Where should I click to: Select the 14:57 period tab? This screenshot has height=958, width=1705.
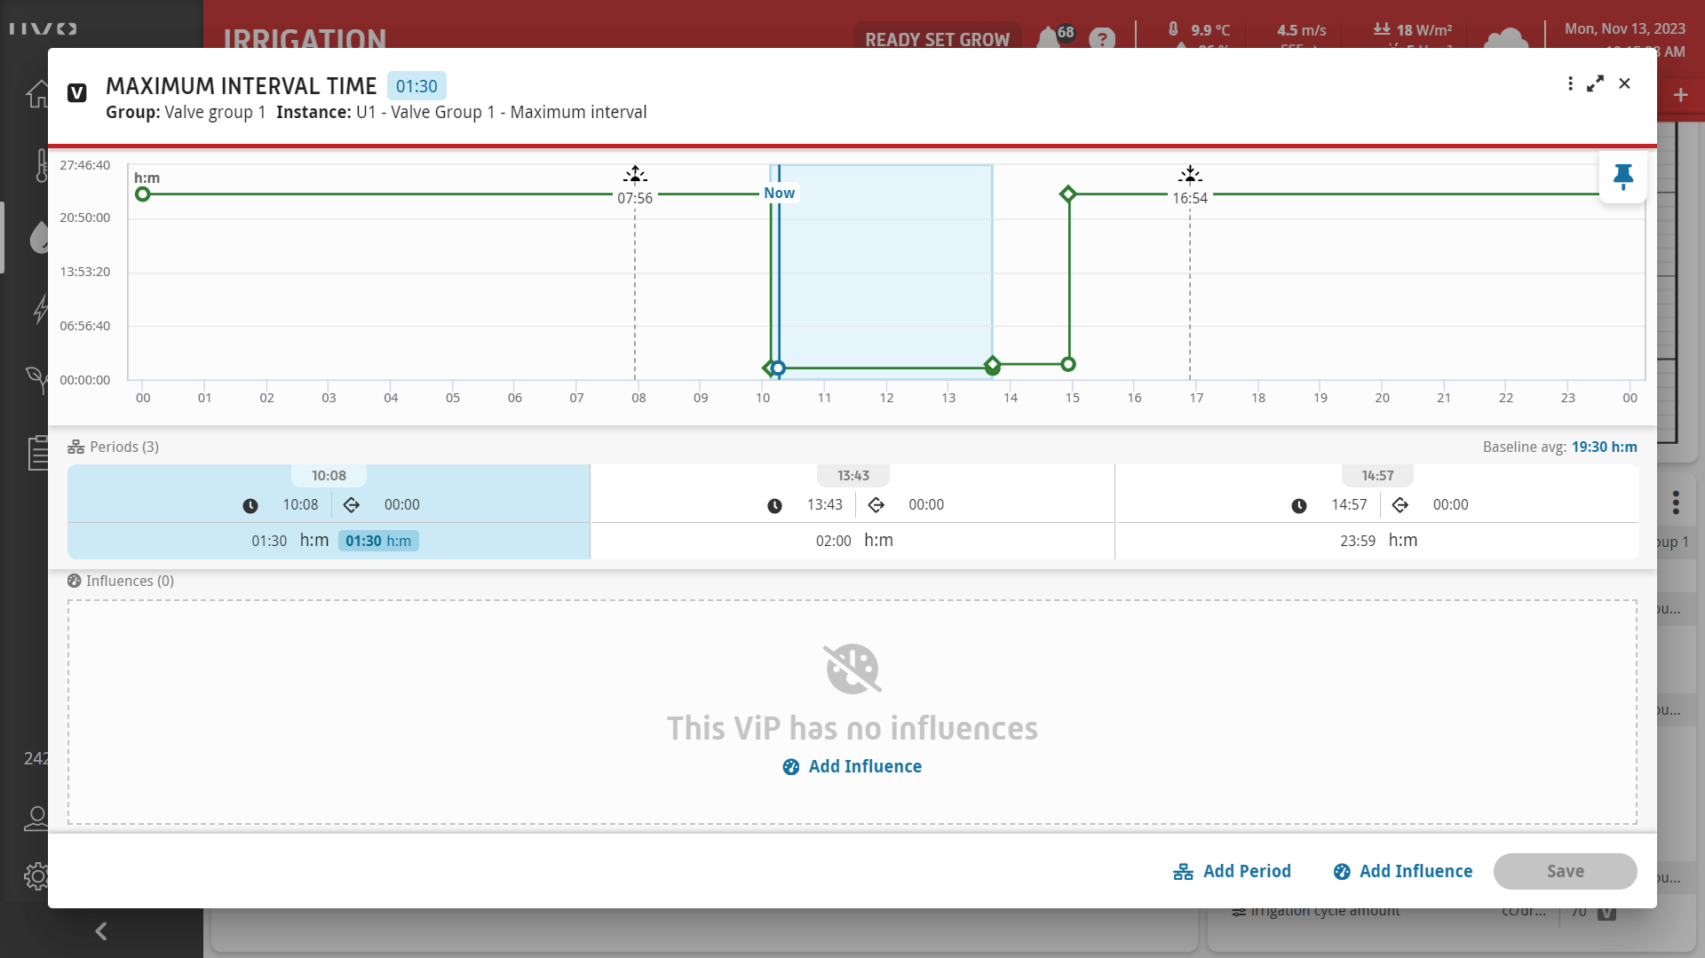(1377, 476)
